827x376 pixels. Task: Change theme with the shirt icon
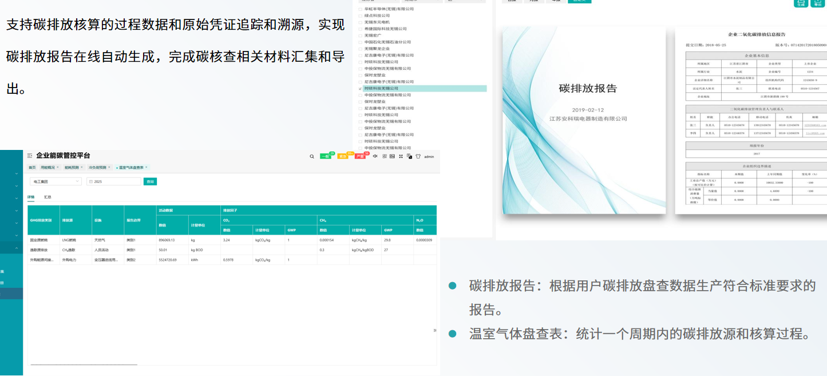click(x=418, y=156)
